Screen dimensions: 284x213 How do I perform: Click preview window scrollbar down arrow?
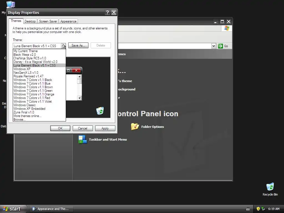79,98
